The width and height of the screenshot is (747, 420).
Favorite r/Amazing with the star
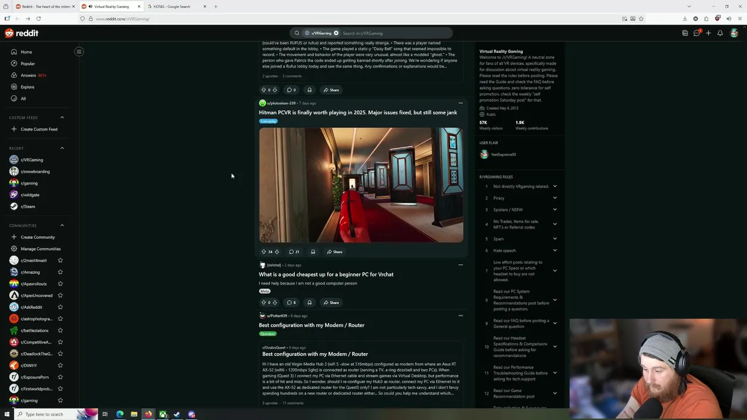60,272
